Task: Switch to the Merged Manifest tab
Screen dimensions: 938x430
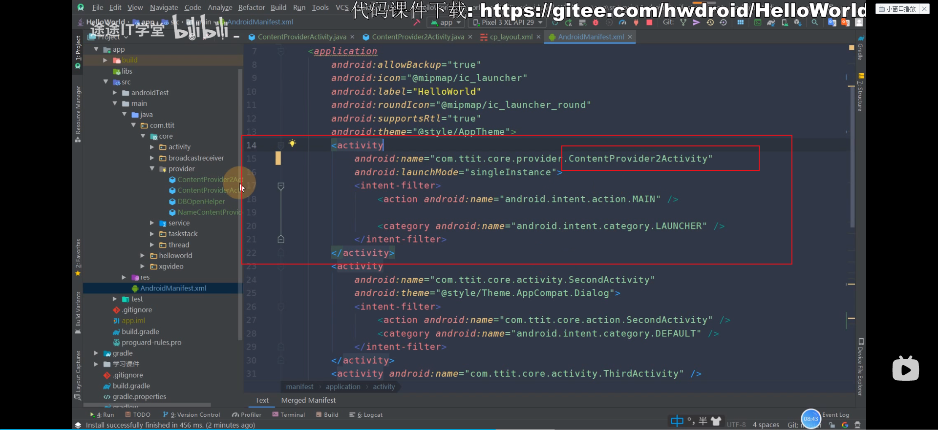Action: (x=308, y=400)
